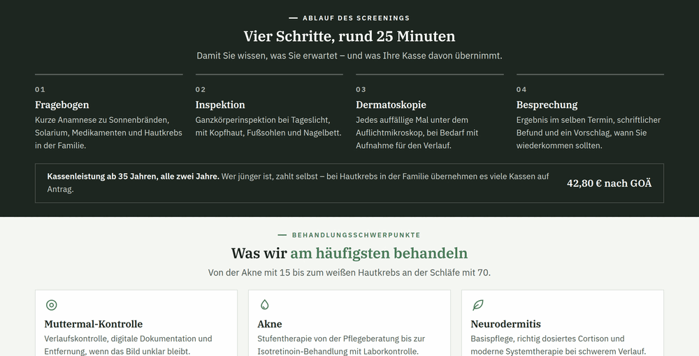Click the step number 03
Screen dimensions: 699x356
[x=361, y=89]
